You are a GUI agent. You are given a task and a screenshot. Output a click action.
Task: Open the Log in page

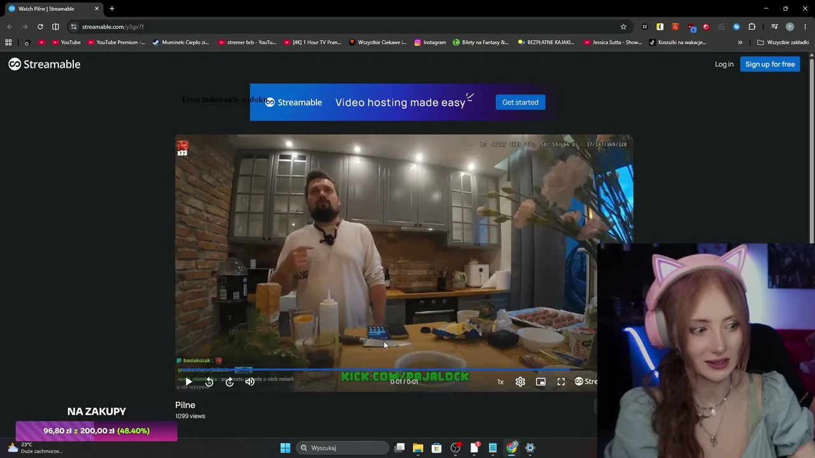tap(724, 64)
